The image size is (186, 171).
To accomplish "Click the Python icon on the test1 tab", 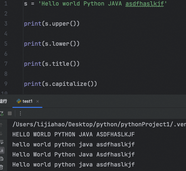I will point(19,101).
